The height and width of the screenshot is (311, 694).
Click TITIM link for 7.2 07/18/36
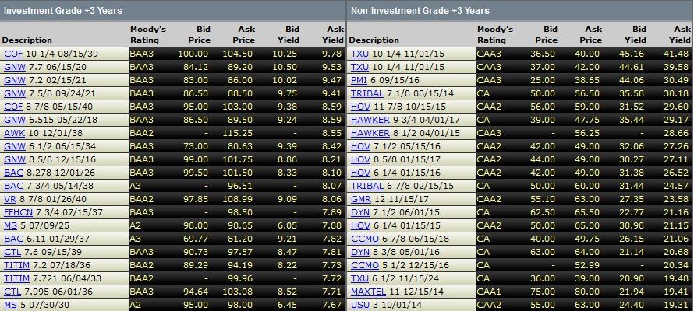16,266
